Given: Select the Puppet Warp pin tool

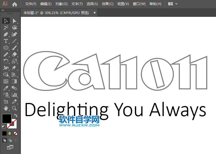Looking at the screenshot, I should (x=14, y=68).
